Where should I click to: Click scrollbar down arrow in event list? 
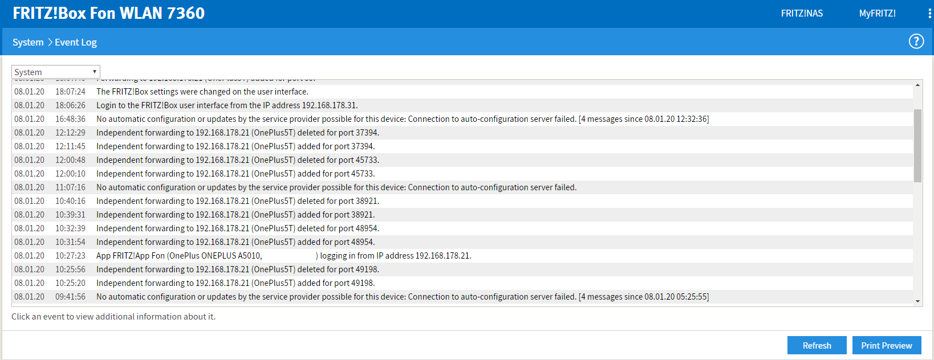pyautogui.click(x=917, y=301)
